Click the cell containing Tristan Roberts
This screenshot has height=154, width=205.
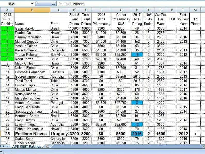pyautogui.click(x=32, y=55)
